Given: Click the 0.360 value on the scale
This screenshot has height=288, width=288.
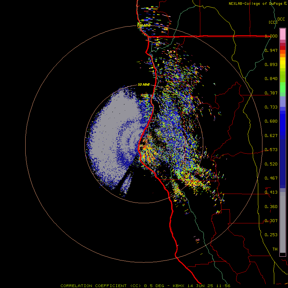Looking at the screenshot, I should point(271,207).
